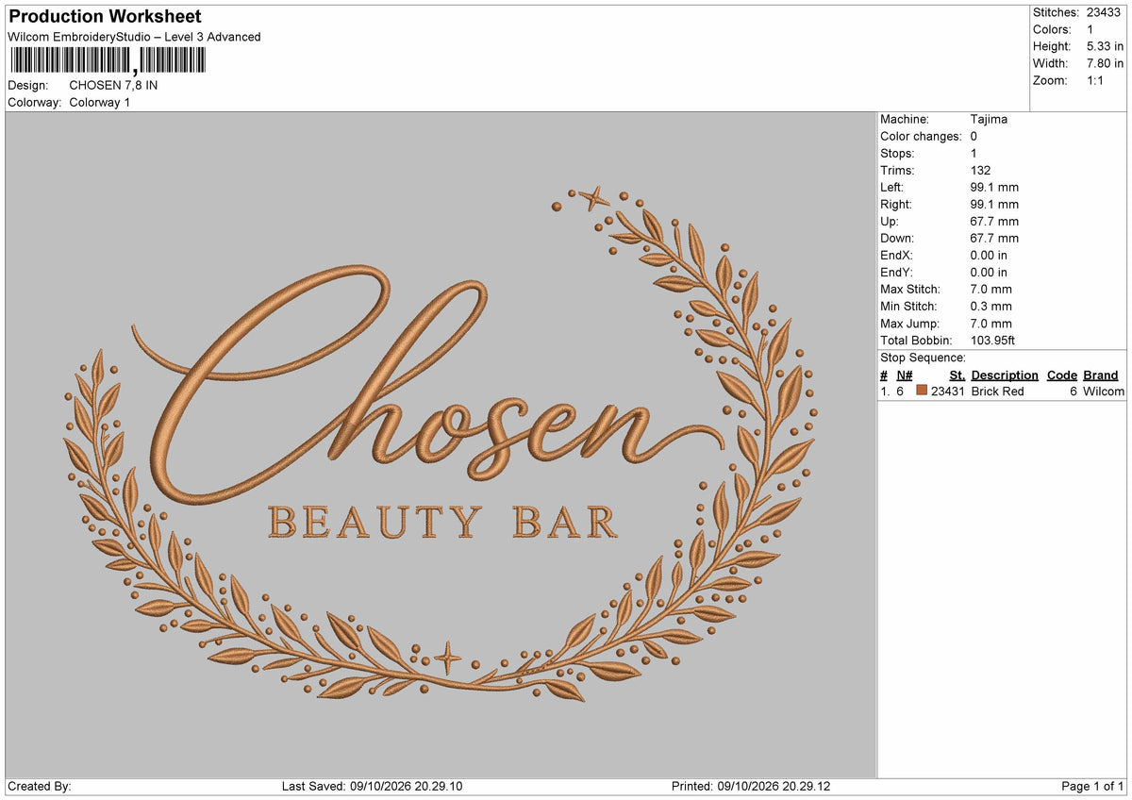
Task: Click the 'Production Worksheet' title
Action: pyautogui.click(x=105, y=17)
